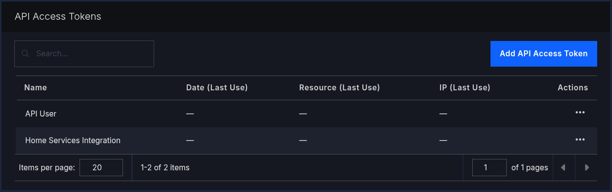The image size is (612, 192).
Task: Click Resource dash cell for Home Services Integration
Action: click(x=303, y=141)
